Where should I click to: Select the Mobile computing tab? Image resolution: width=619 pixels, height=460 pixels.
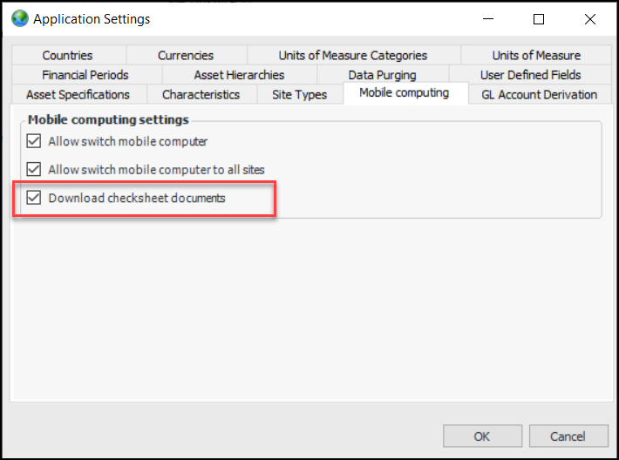[x=405, y=92]
